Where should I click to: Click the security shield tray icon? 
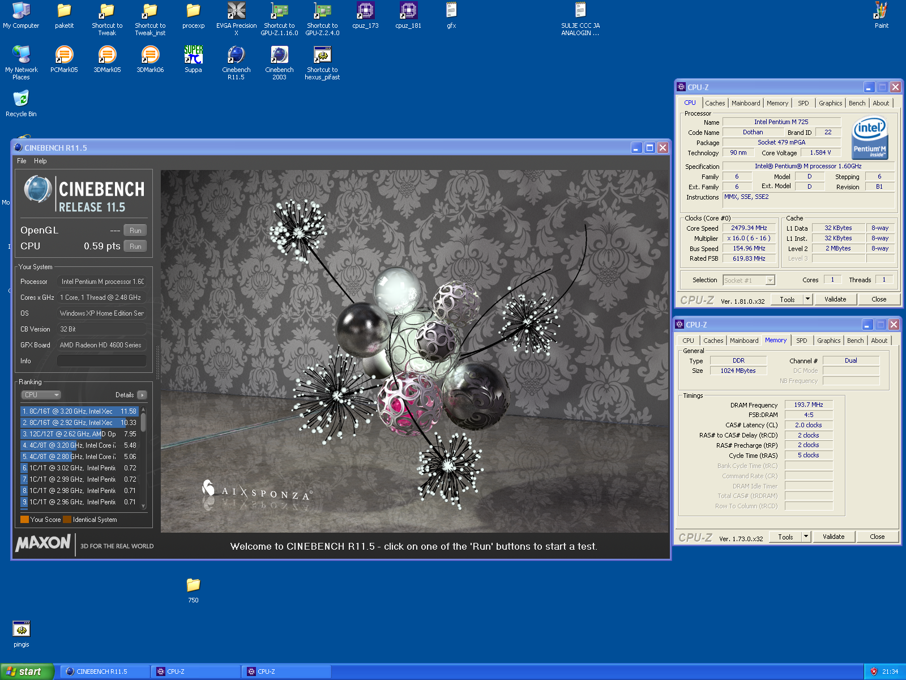point(874,671)
